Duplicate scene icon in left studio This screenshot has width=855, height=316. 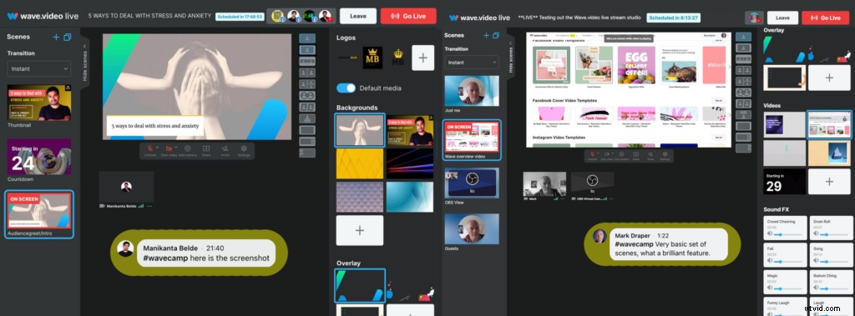68,37
